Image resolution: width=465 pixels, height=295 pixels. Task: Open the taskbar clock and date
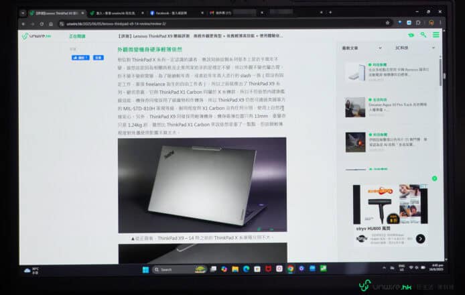pos(438,268)
